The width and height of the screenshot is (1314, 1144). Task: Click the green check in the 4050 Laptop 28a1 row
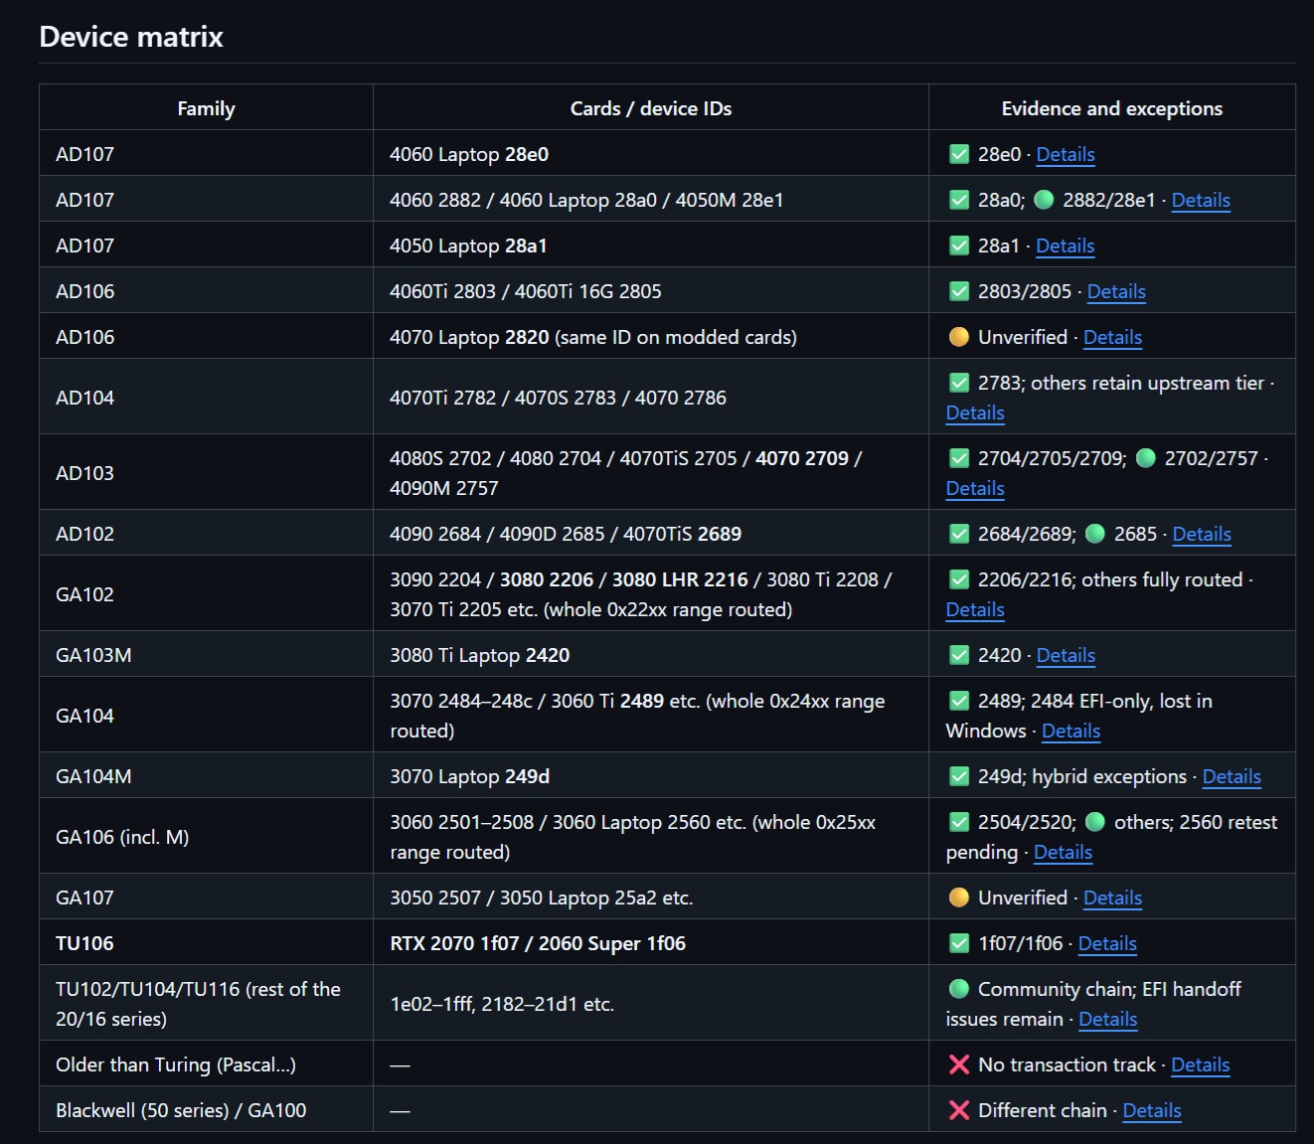pyautogui.click(x=959, y=245)
